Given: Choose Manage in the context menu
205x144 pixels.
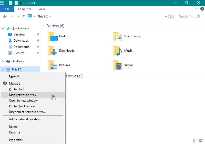Looking at the screenshot, I should tap(33, 84).
